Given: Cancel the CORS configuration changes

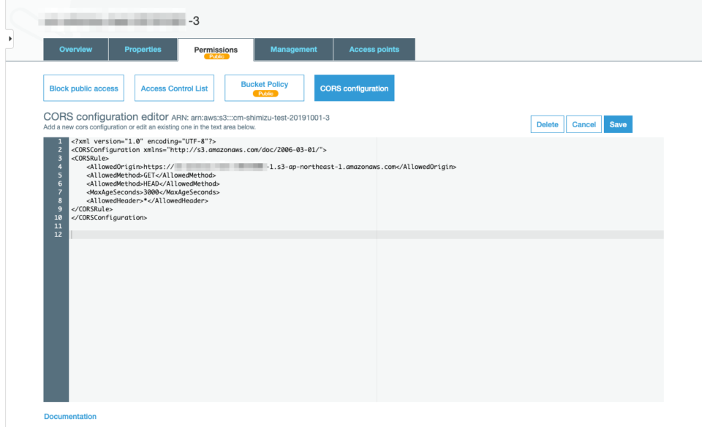Looking at the screenshot, I should tap(584, 124).
